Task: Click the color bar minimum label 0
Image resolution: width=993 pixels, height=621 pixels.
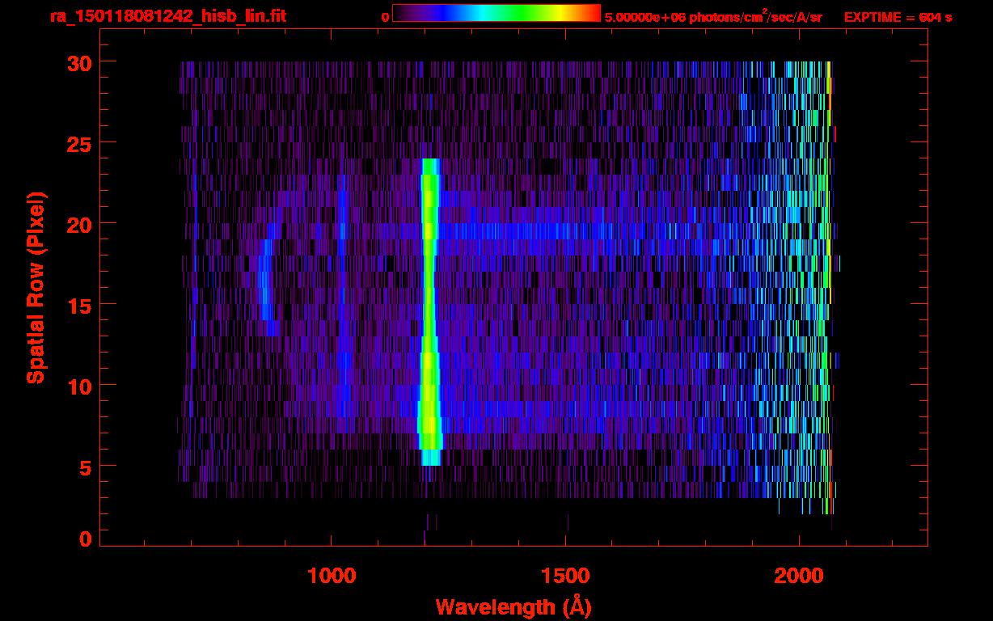Action: (385, 17)
